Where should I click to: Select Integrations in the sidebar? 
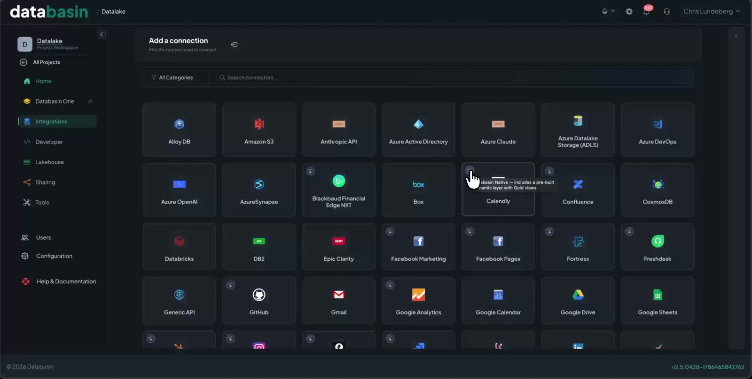(x=57, y=121)
